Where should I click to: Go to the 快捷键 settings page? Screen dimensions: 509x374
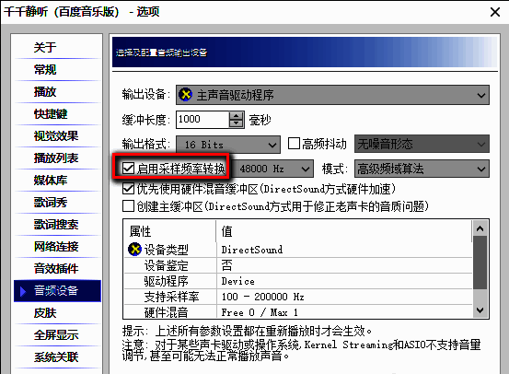pyautogui.click(x=51, y=113)
